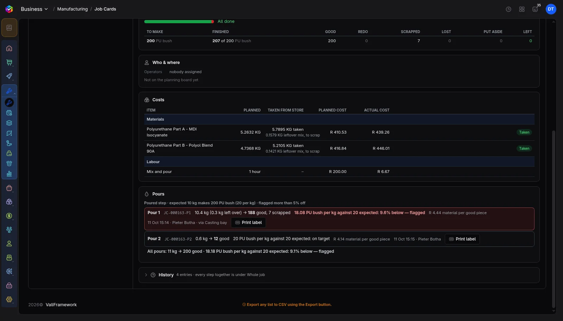This screenshot has width=563, height=321.
Task: Click Pour 2 code JC-000163-P2
Action: (x=178, y=239)
